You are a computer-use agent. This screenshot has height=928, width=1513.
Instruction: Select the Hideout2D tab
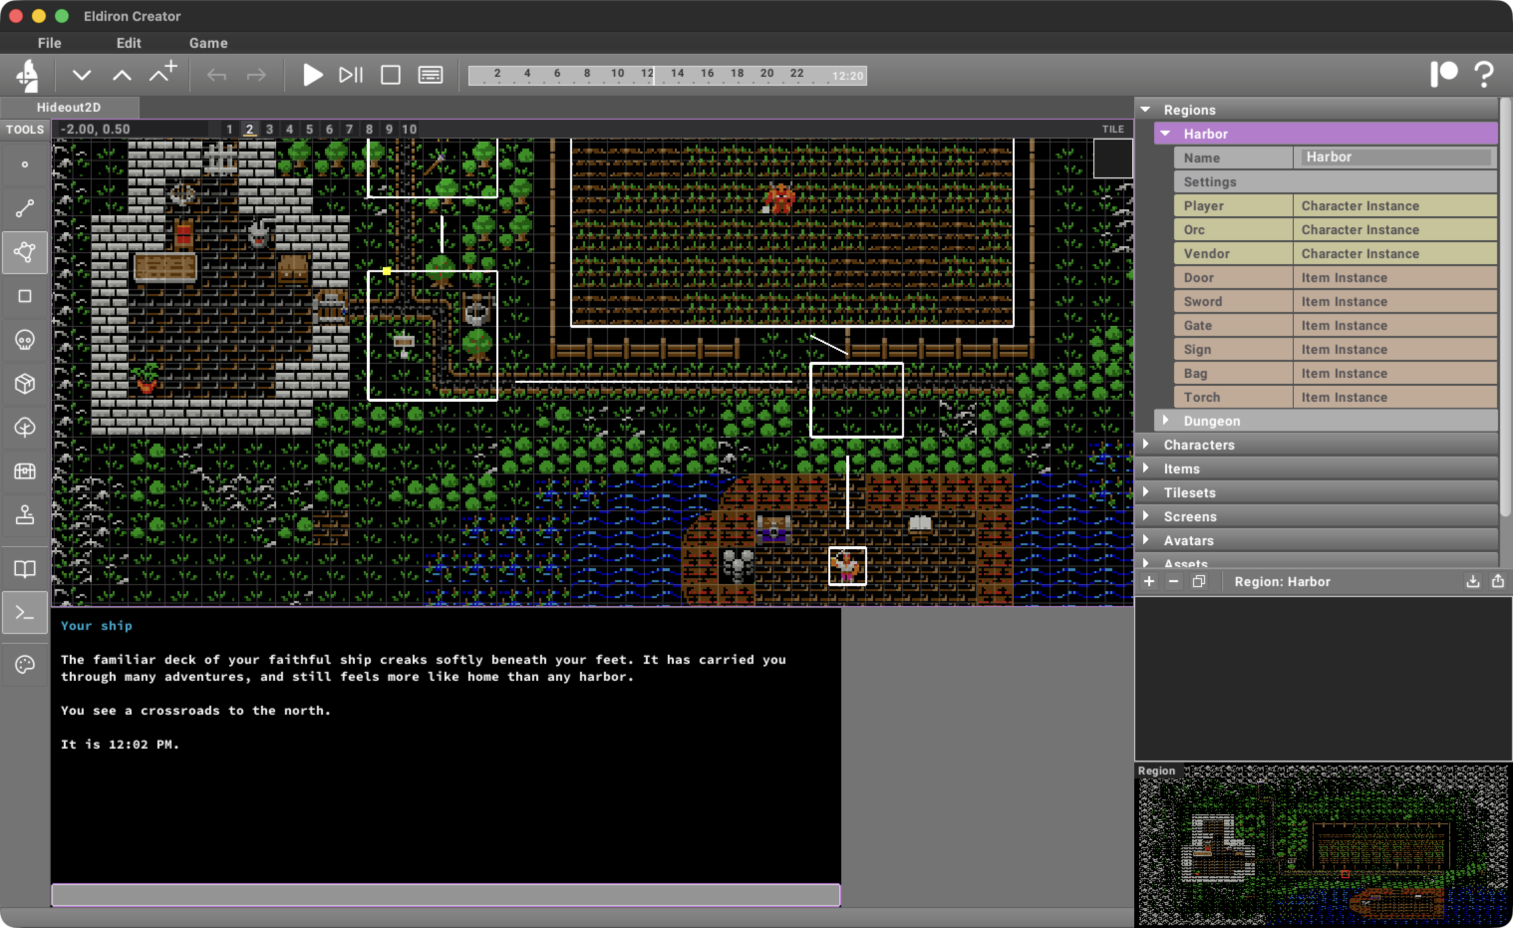pos(69,107)
